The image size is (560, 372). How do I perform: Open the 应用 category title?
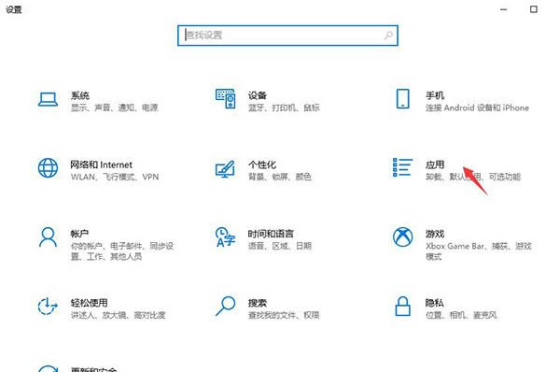point(435,165)
